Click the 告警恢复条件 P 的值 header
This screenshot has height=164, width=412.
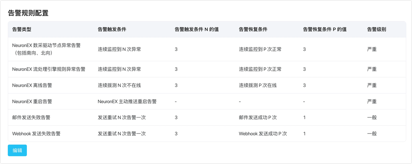325,29
